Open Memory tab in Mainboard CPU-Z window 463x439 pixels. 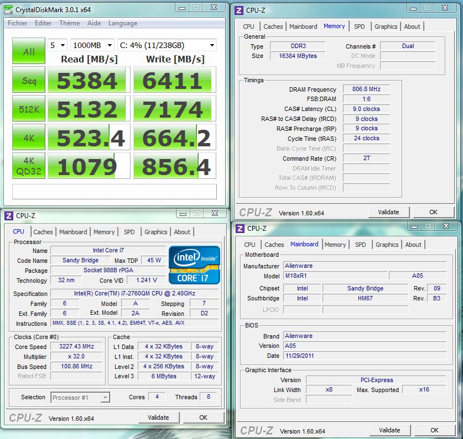335,245
